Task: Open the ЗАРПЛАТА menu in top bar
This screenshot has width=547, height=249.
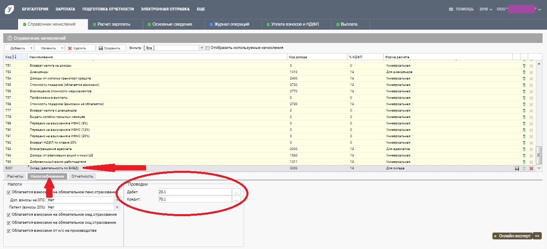Action: [x=65, y=9]
